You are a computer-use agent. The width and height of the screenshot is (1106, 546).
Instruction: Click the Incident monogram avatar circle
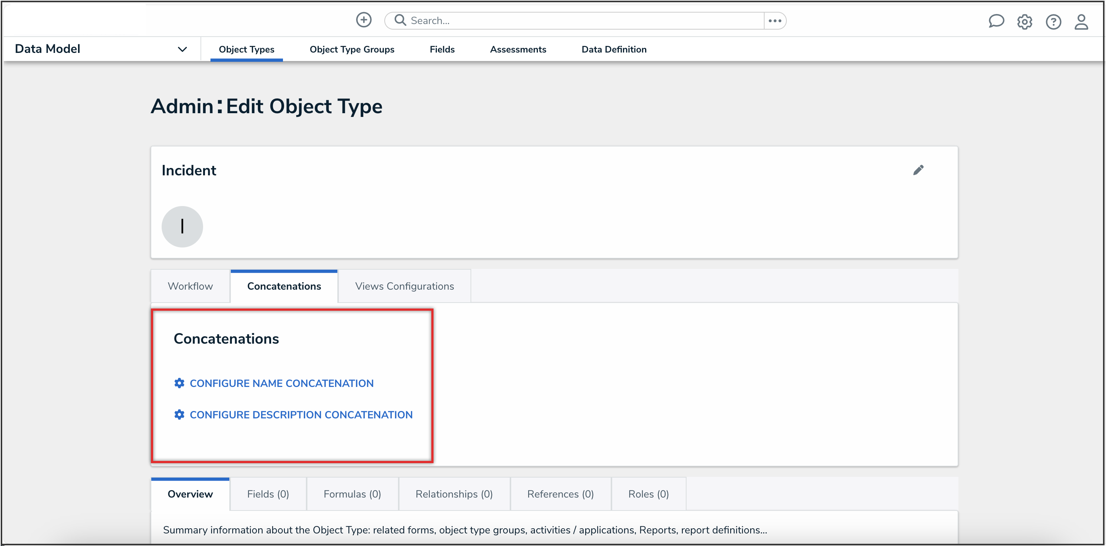point(182,226)
